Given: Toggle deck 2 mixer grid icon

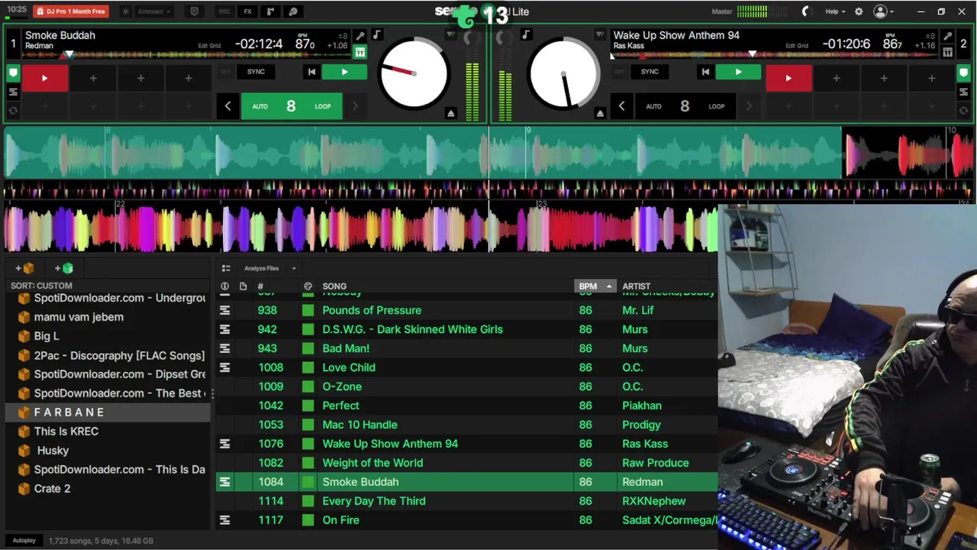Looking at the screenshot, I should (947, 52).
